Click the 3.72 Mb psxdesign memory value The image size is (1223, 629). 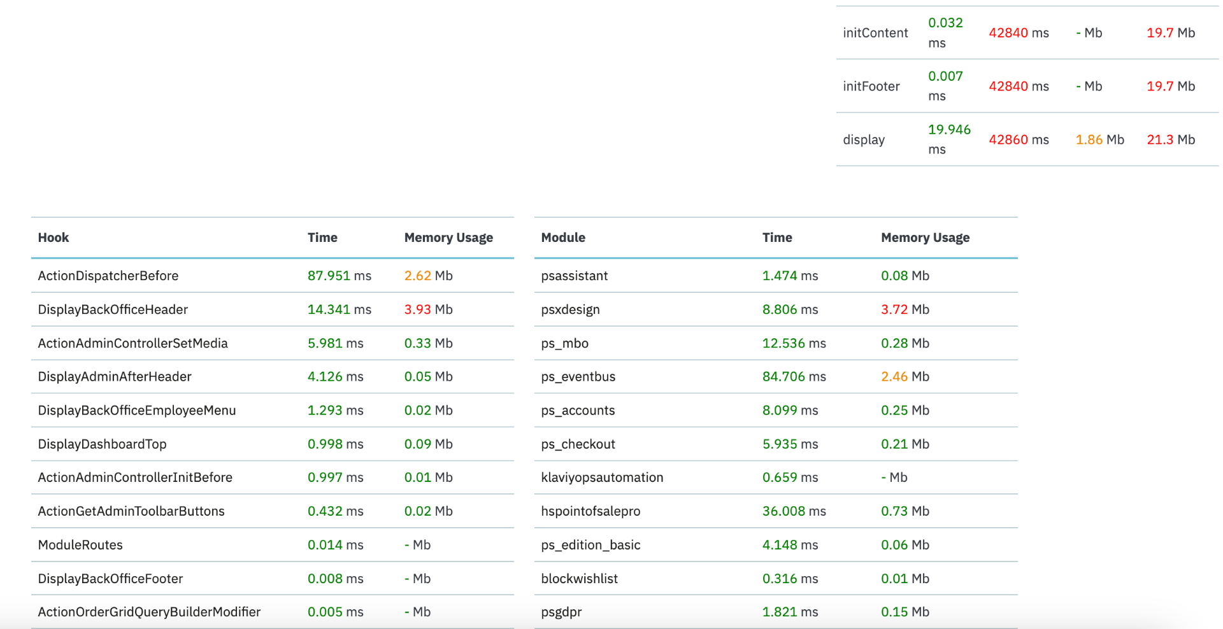click(x=905, y=309)
